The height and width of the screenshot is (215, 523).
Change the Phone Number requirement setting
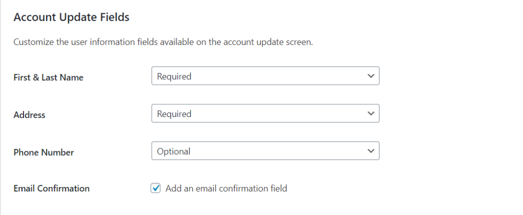click(x=265, y=151)
